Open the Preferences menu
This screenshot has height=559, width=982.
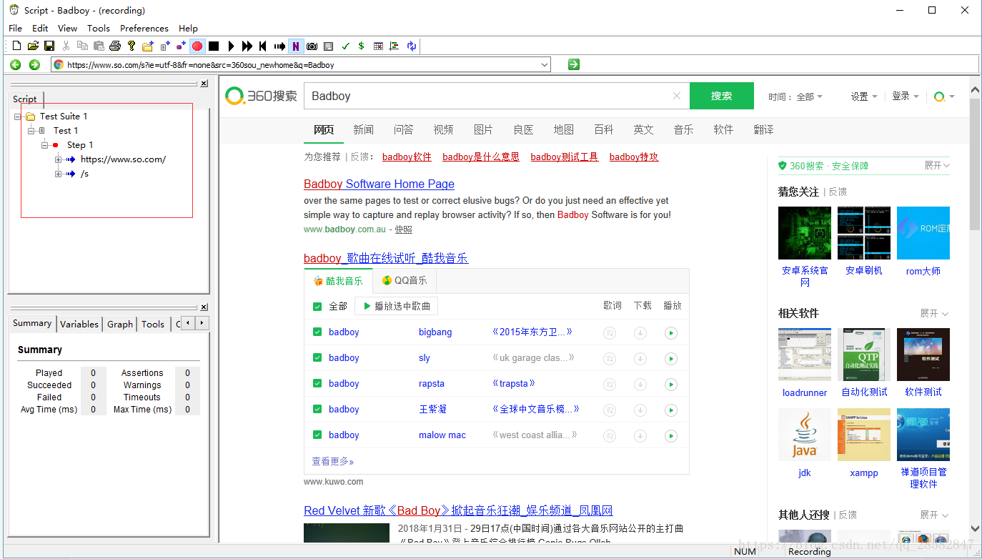144,28
